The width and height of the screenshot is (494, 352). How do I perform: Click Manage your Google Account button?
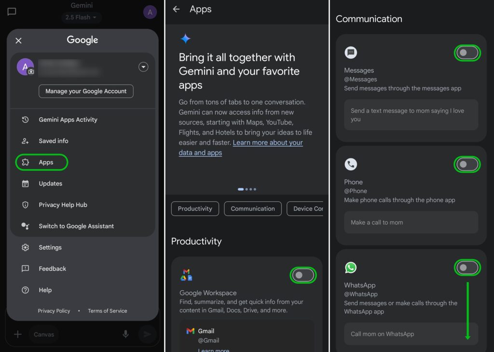point(86,91)
